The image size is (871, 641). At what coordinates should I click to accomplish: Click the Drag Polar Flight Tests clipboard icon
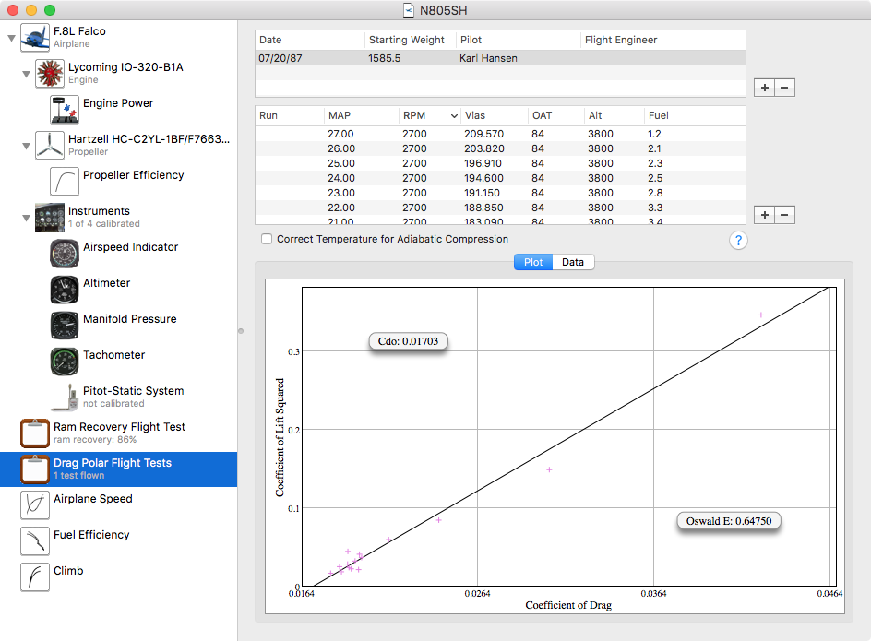pyautogui.click(x=35, y=469)
